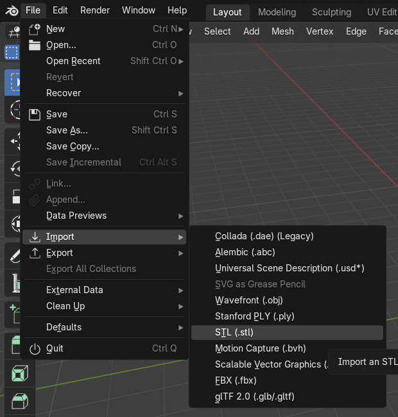The width and height of the screenshot is (398, 417).
Task: Open the Help menu
Action: [177, 10]
